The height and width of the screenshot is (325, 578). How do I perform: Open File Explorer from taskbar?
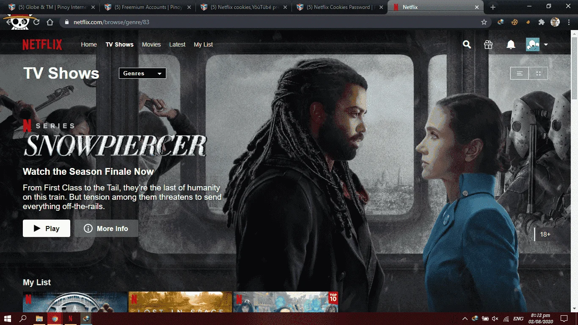(x=39, y=318)
